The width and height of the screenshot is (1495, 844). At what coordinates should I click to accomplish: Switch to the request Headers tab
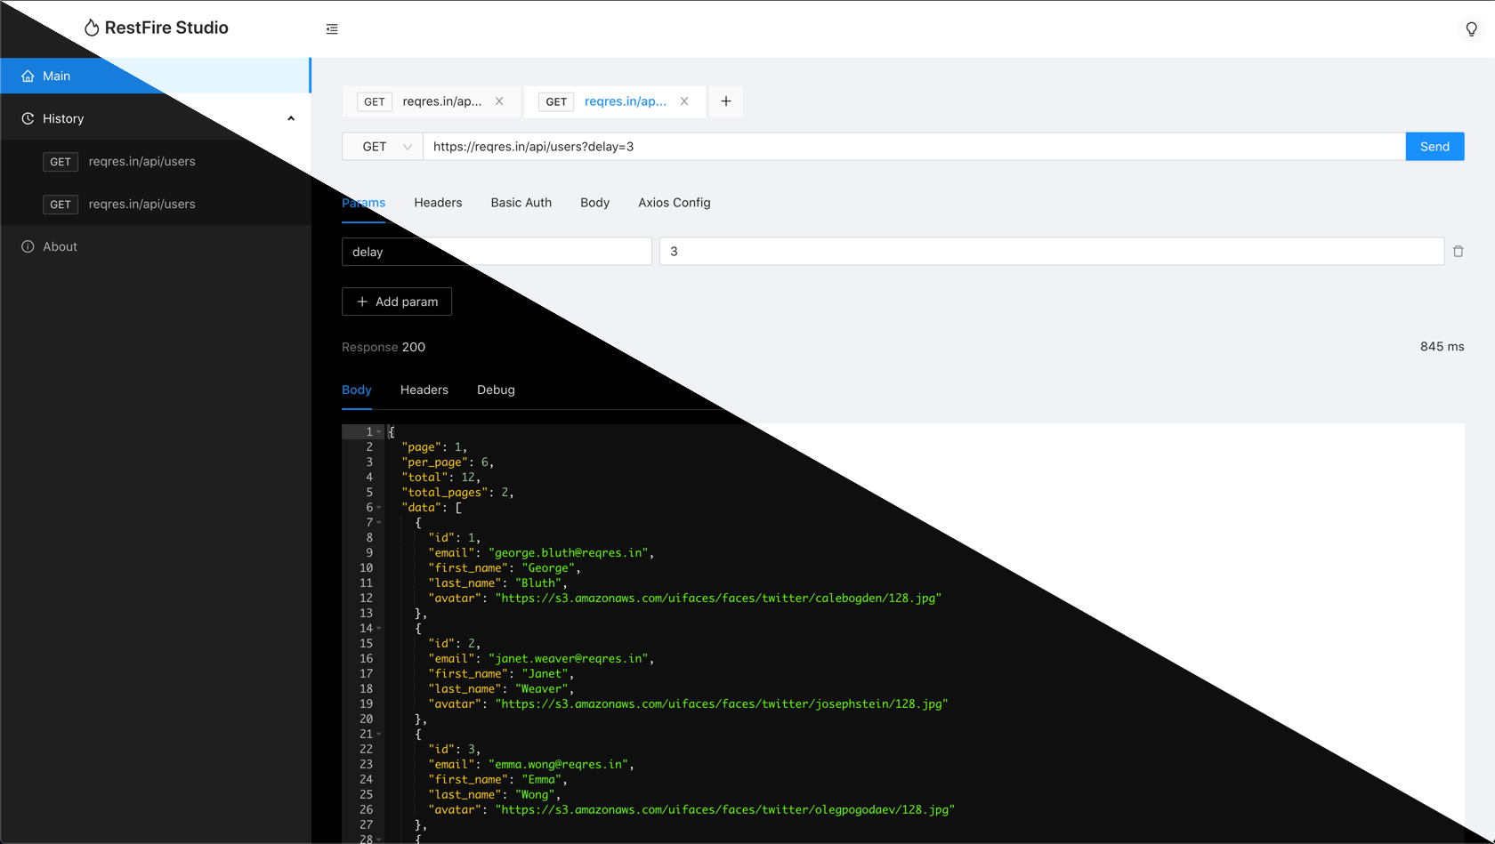click(x=438, y=203)
